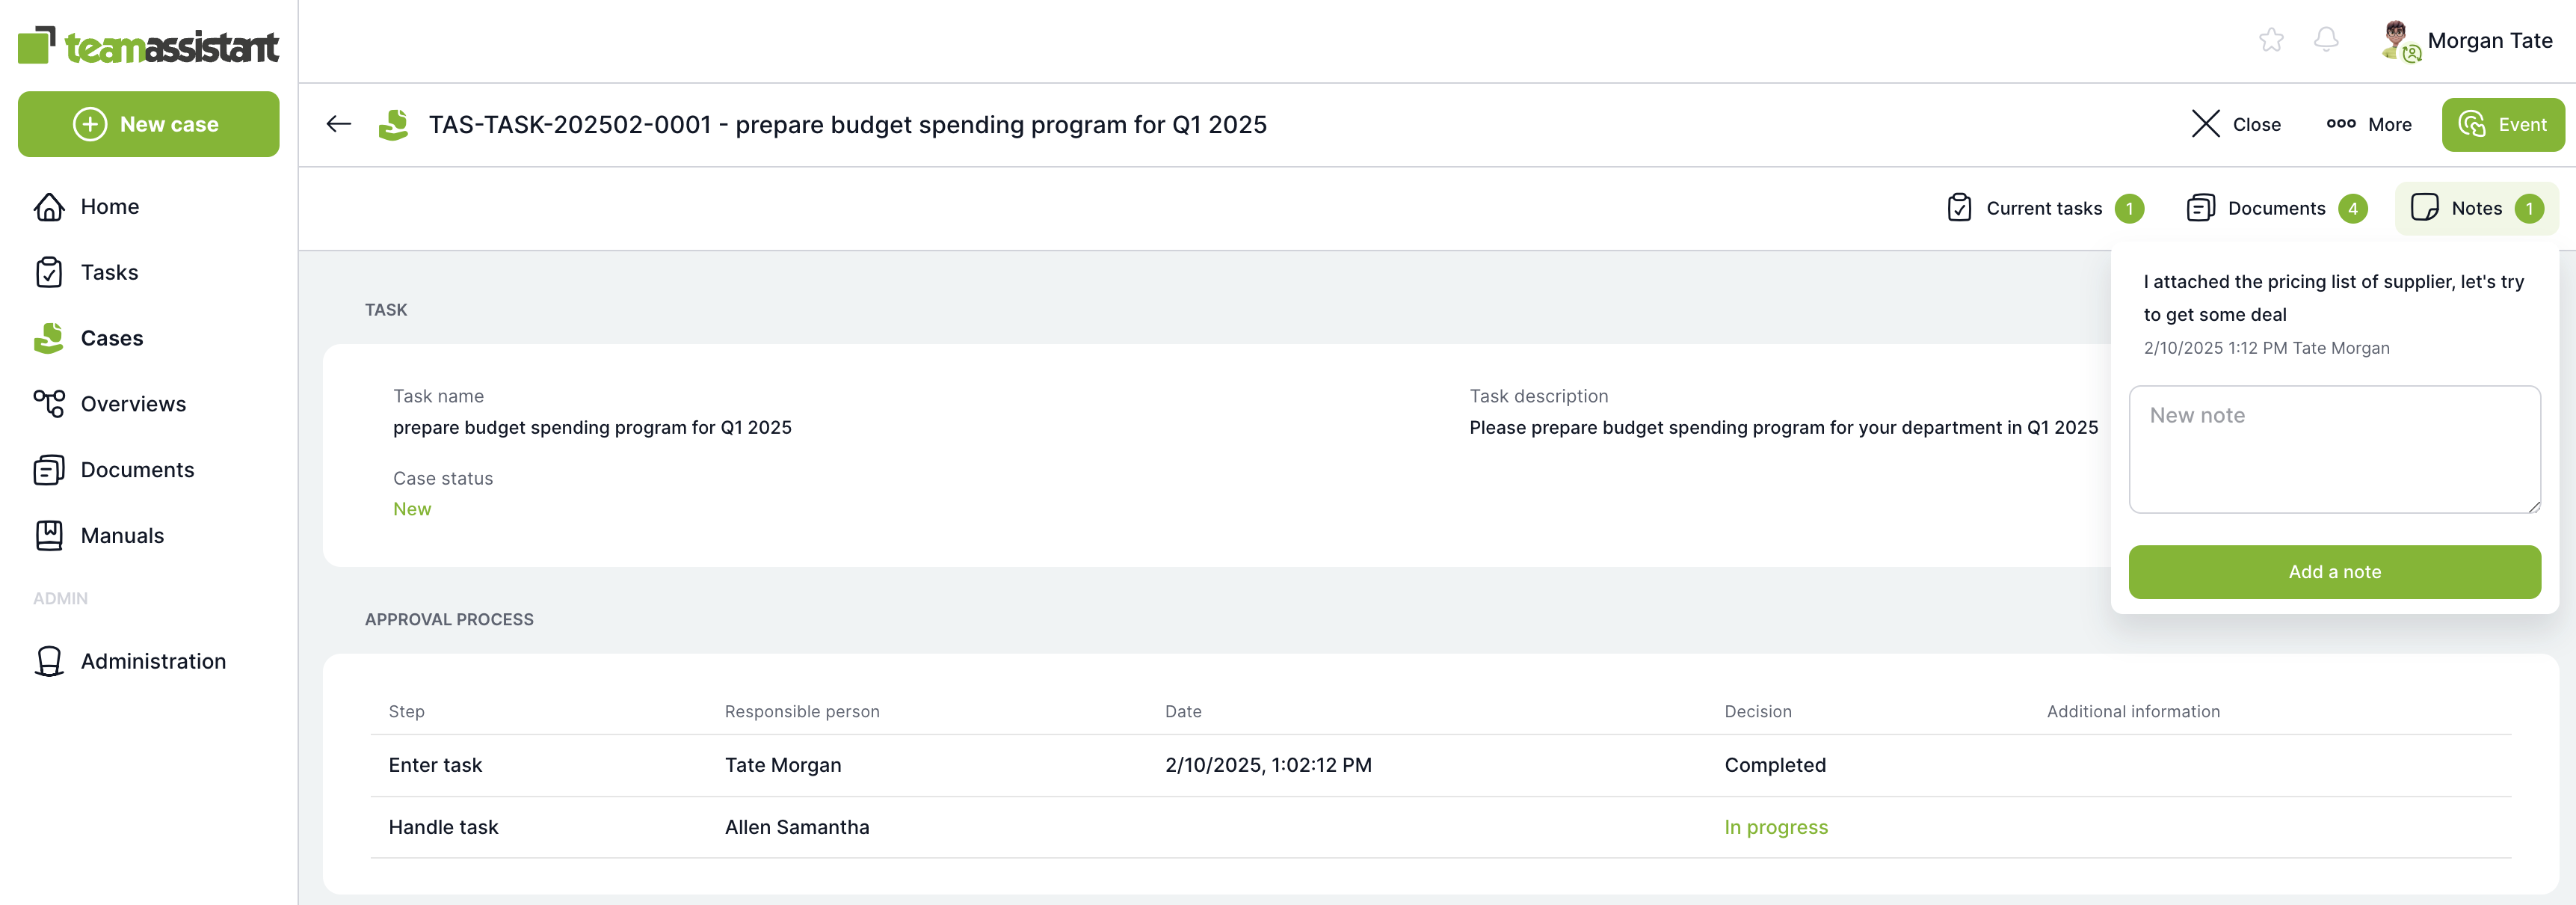Click the Notes sticky icon
Viewport: 2576px width, 905px height.
tap(2424, 208)
